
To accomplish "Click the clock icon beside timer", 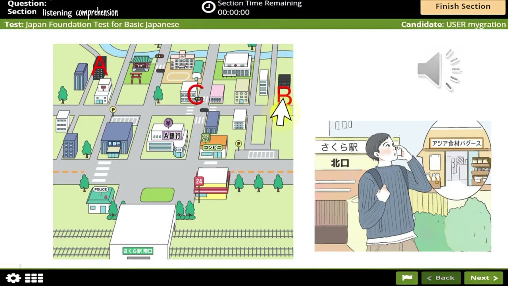I will pyautogui.click(x=208, y=7).
